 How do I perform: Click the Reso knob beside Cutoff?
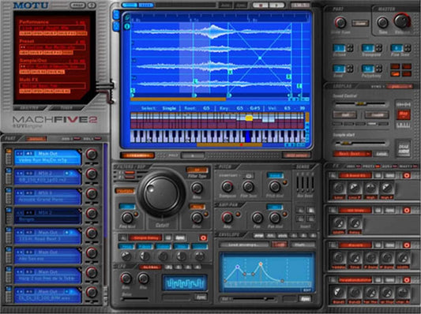[x=197, y=189]
